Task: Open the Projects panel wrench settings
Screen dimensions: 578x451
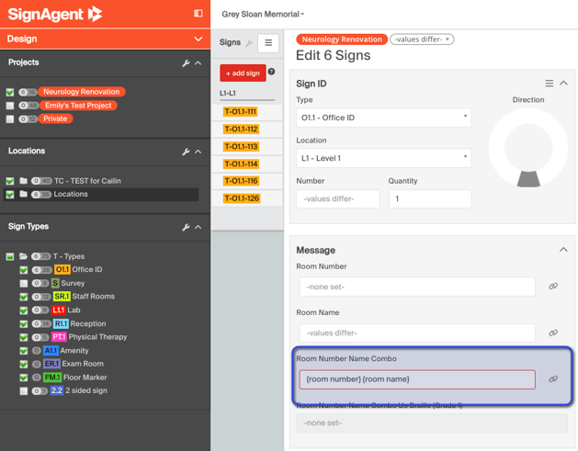Action: tap(186, 63)
